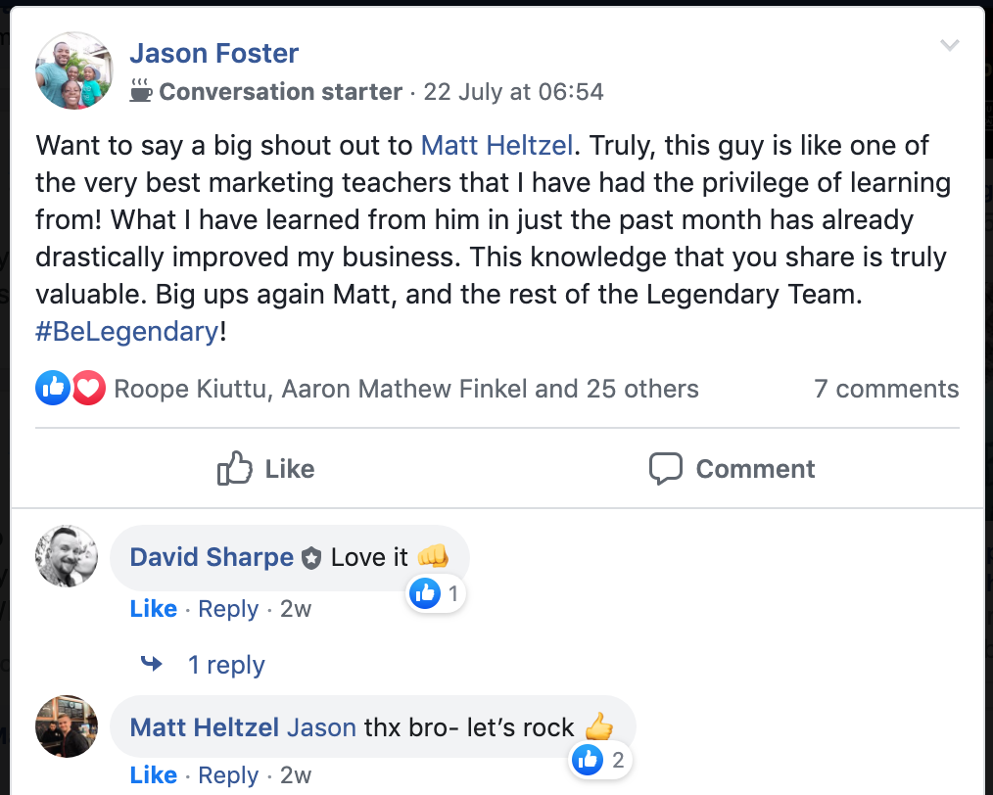Viewport: 993px width, 795px height.
Task: Open tagged Matt Heltzel link in post
Action: pyautogui.click(x=496, y=146)
